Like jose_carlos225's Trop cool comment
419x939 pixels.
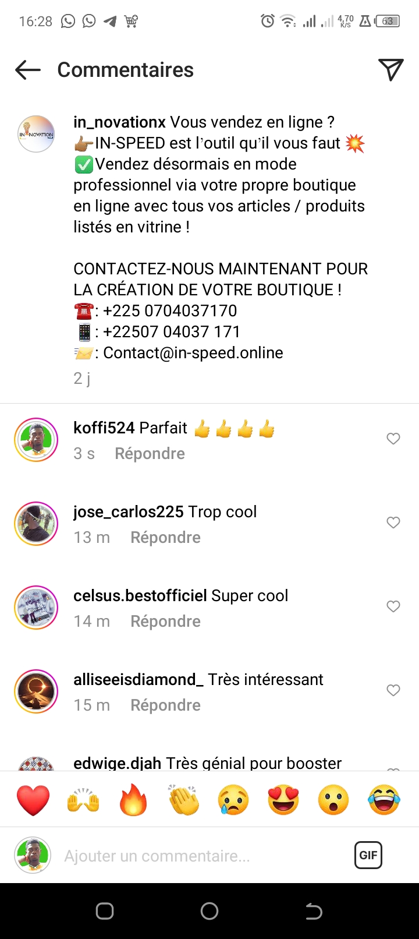393,523
